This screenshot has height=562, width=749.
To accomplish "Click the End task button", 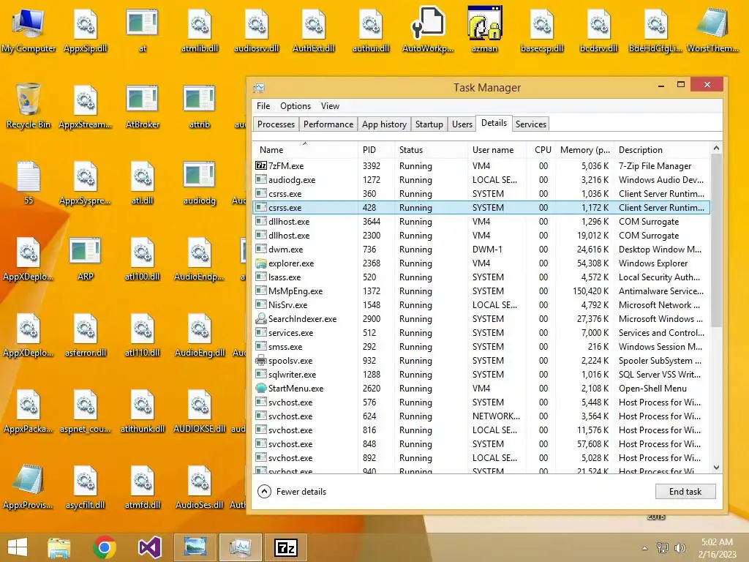I will 685,491.
